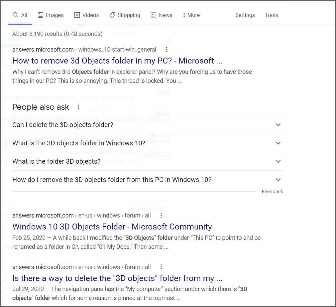Expand 'How do I remove the 3D objects folder' chevron

pyautogui.click(x=278, y=180)
